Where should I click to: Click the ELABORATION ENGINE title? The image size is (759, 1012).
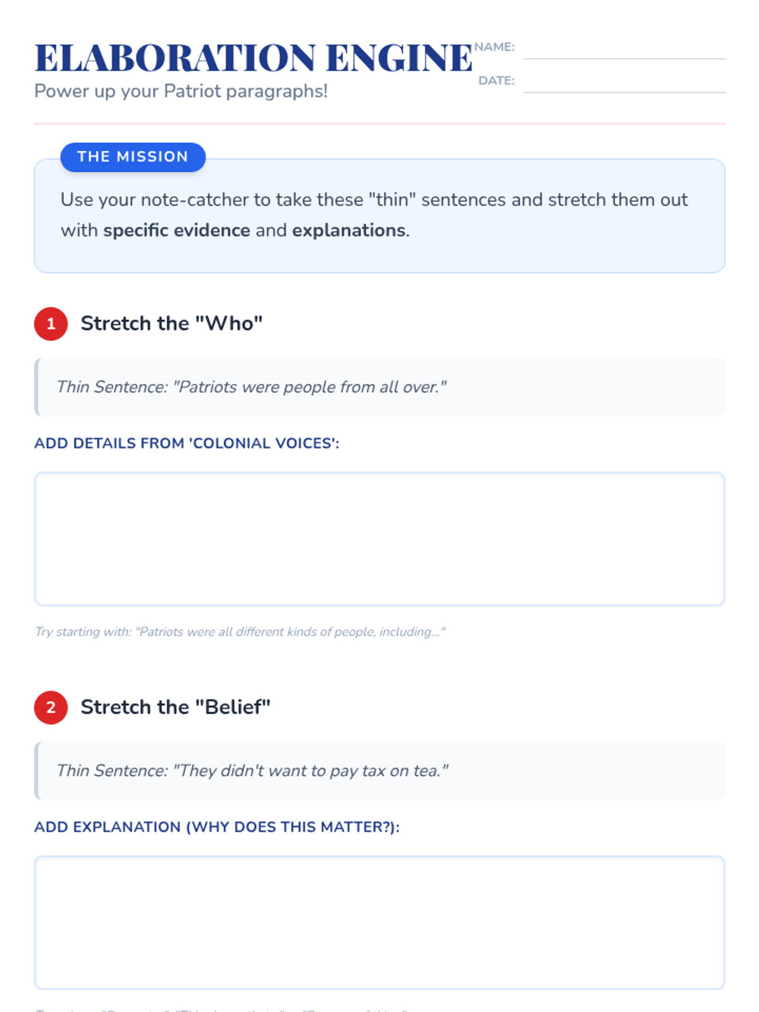point(254,58)
